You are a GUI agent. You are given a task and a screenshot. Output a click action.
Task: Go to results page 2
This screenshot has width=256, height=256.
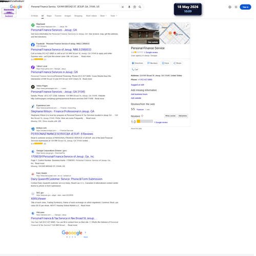[x=70, y=237]
